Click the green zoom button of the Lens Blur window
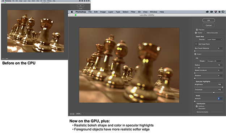The width and height of the screenshot is (226, 133). (x=76, y=15)
